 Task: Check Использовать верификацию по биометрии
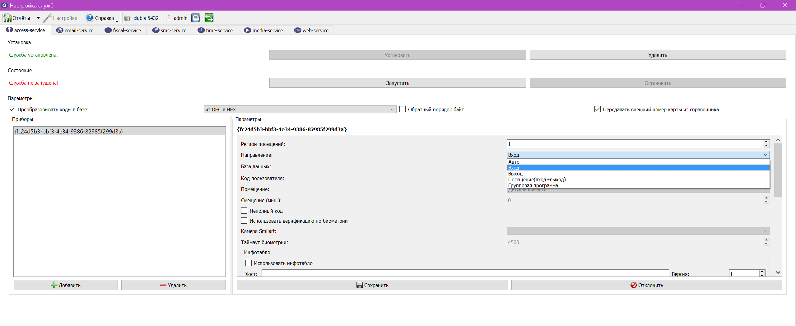244,221
